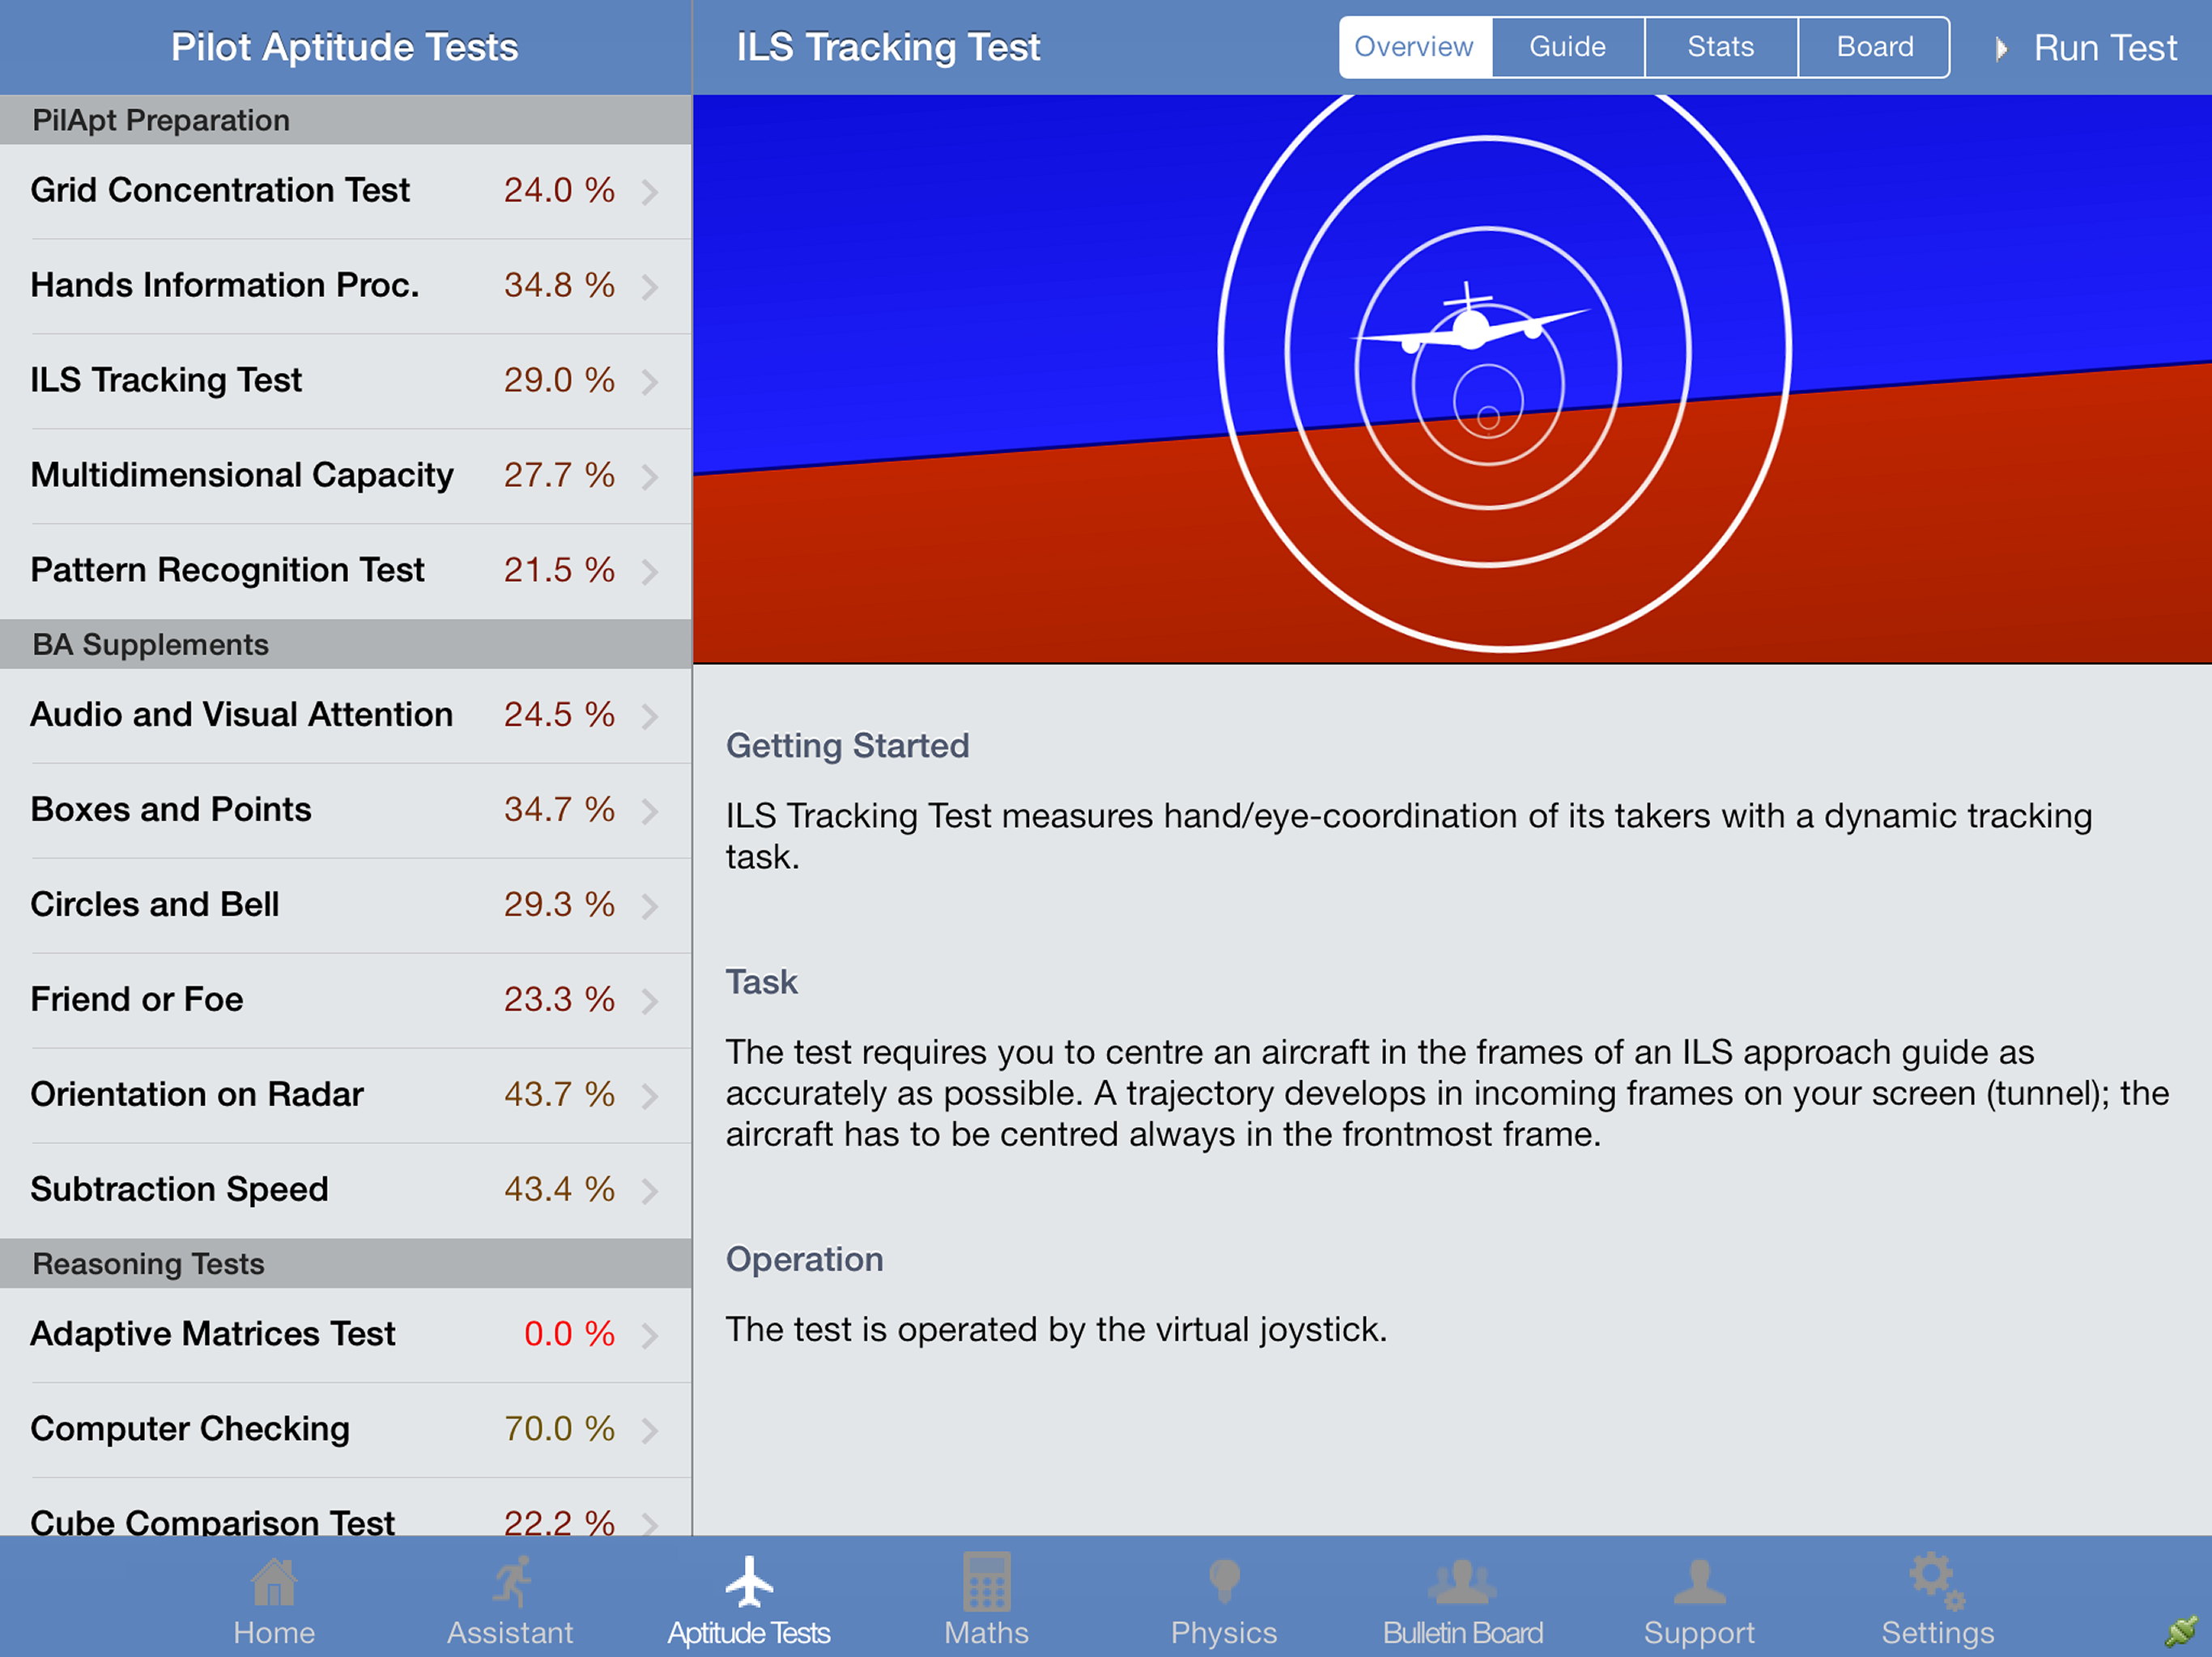Expand Computer Checking row chevron
Screen dimensions: 2212x1657
(650, 1430)
